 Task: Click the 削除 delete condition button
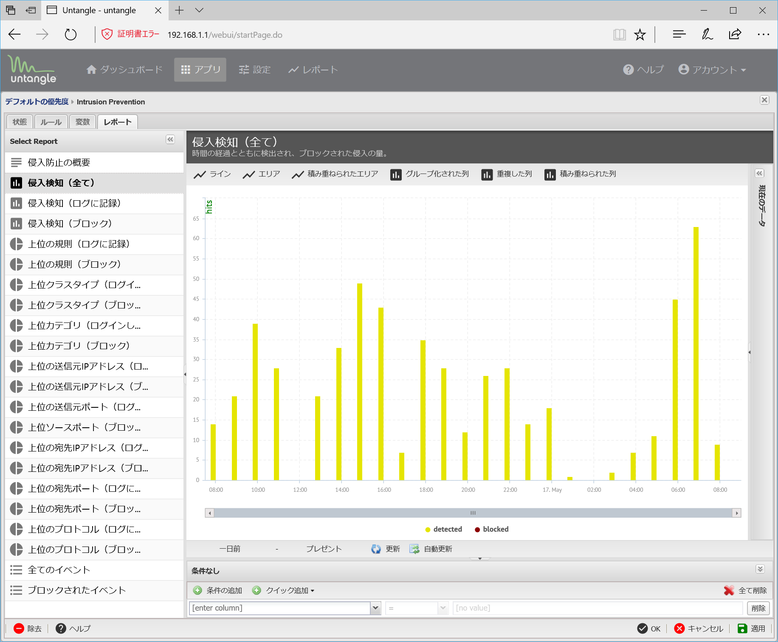(x=758, y=608)
